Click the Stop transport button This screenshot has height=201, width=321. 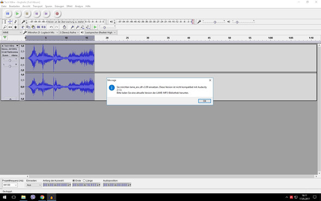(27, 14)
